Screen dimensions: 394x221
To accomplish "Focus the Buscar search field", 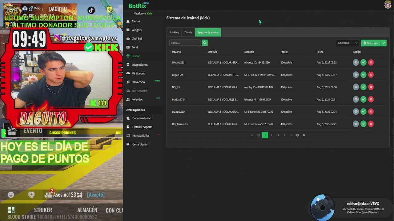I will [x=185, y=43].
